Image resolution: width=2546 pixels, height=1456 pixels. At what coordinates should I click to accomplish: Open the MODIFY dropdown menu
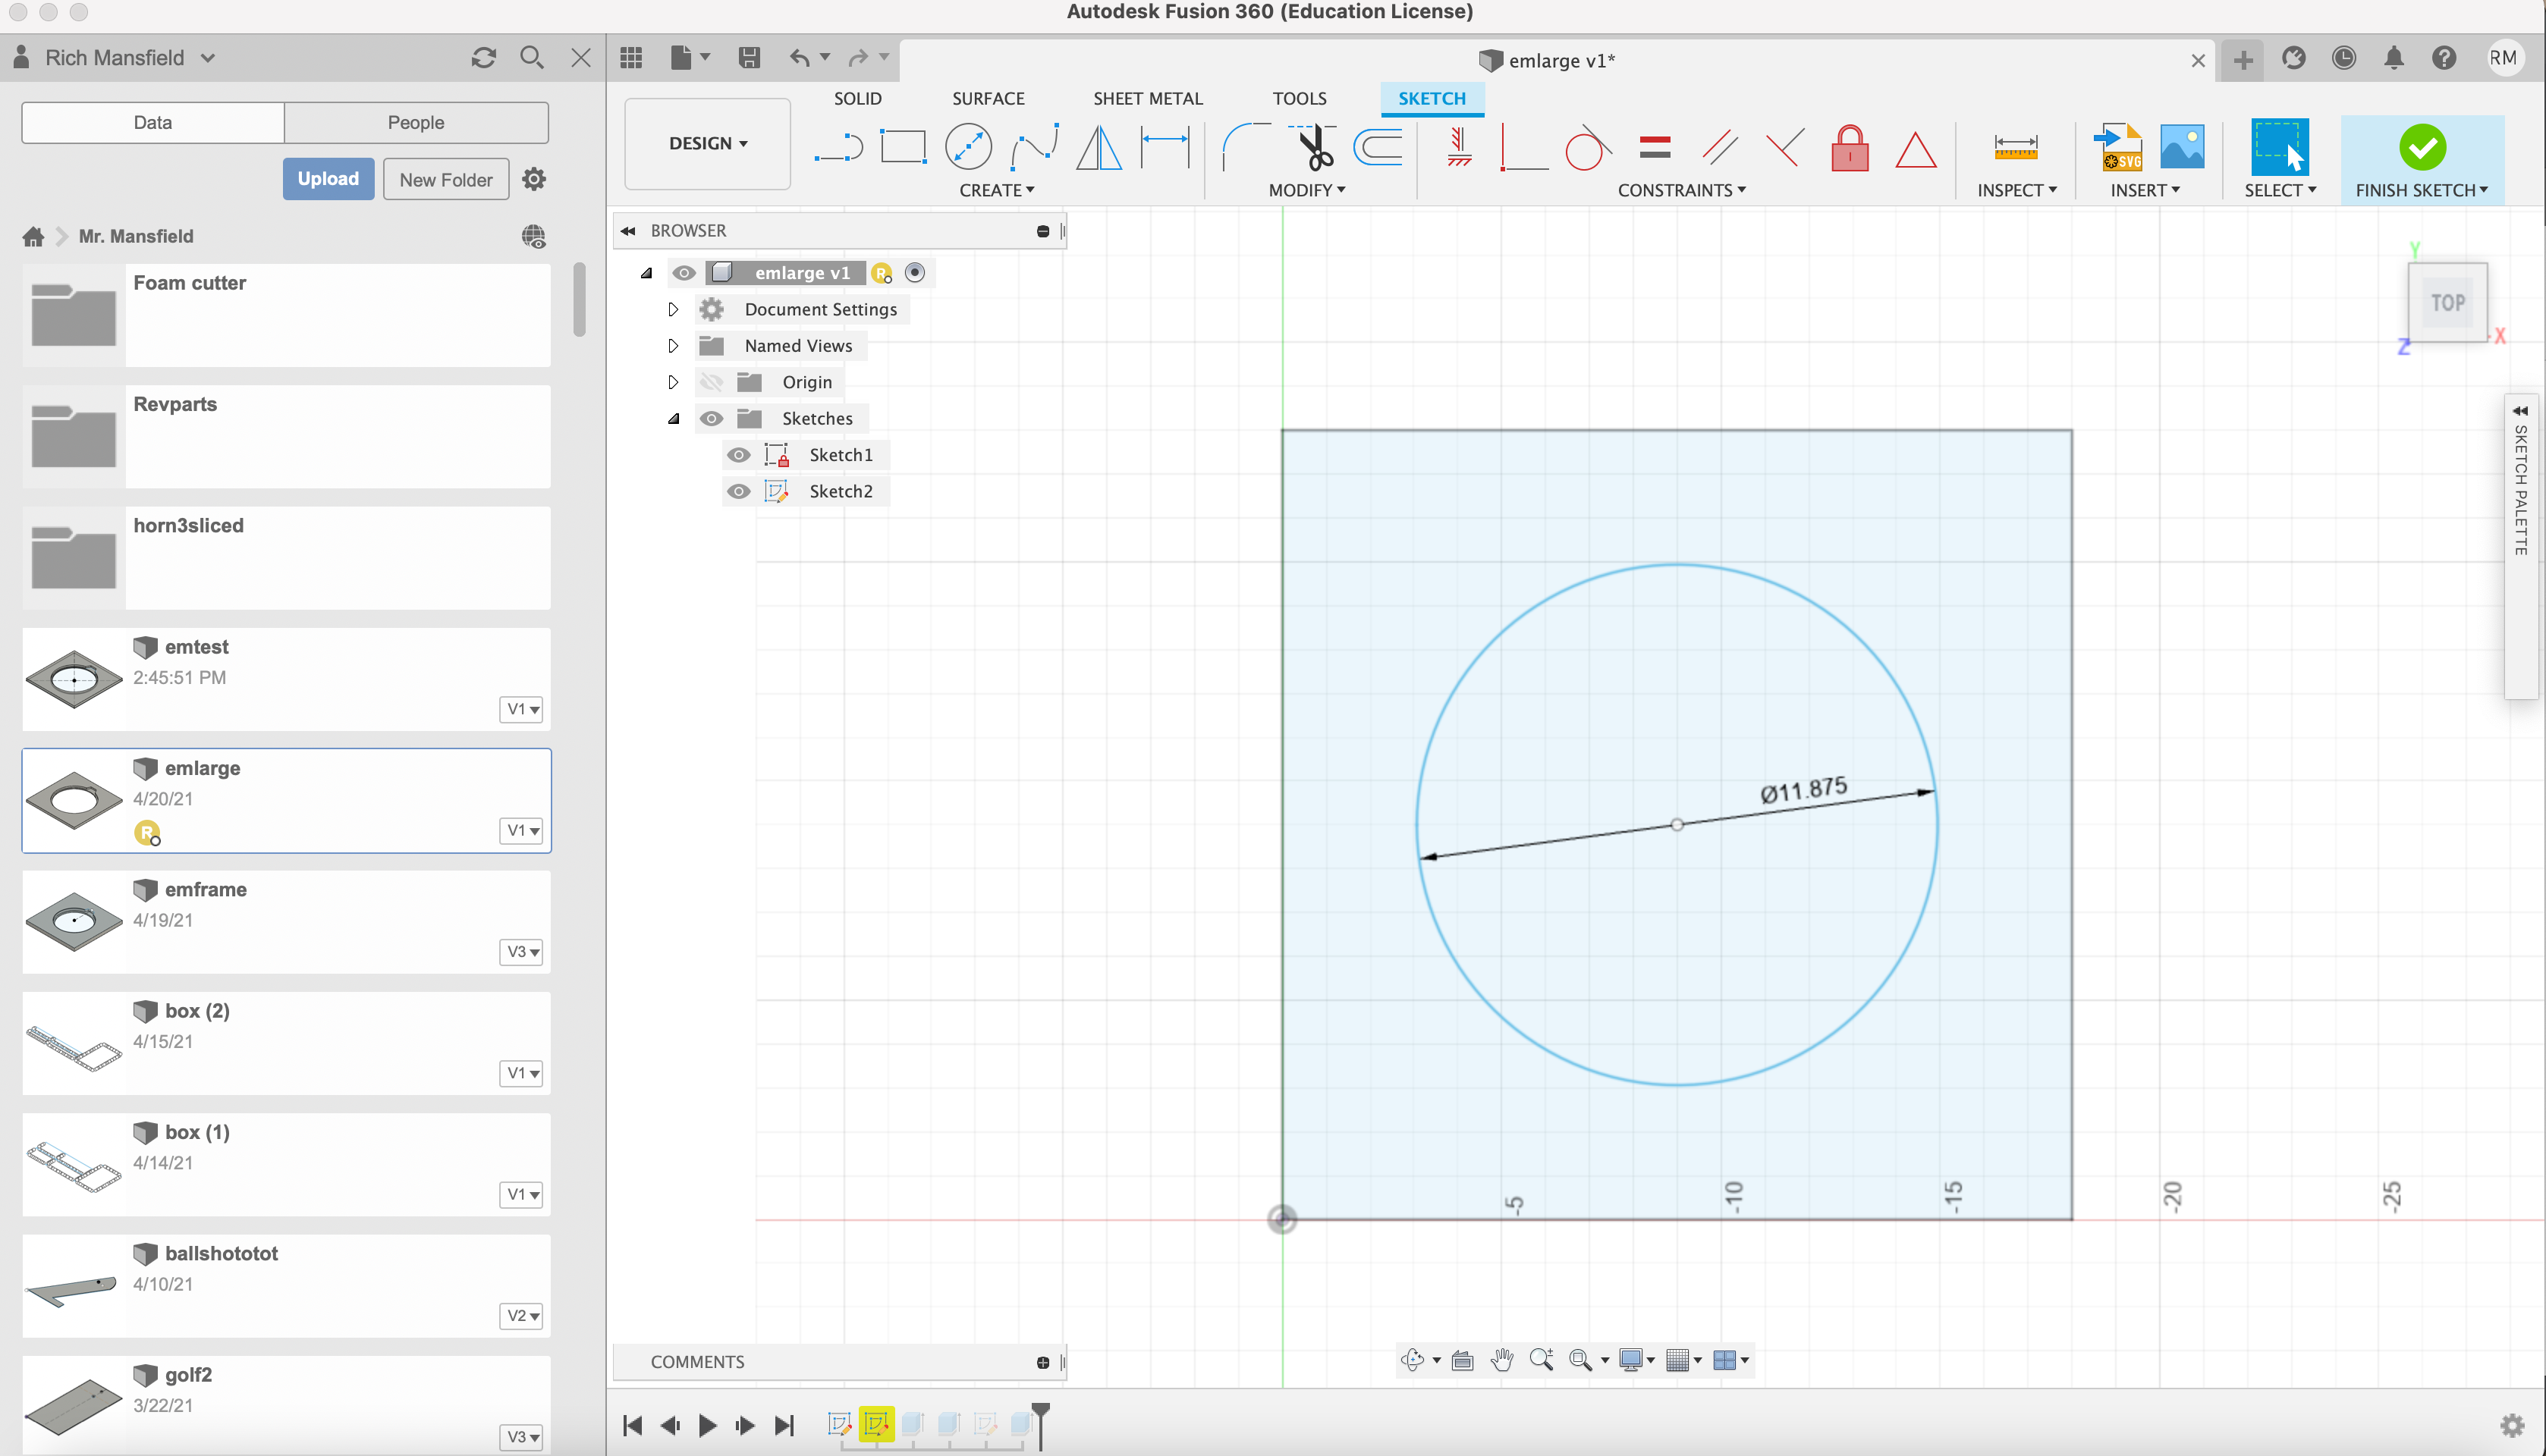1306,190
